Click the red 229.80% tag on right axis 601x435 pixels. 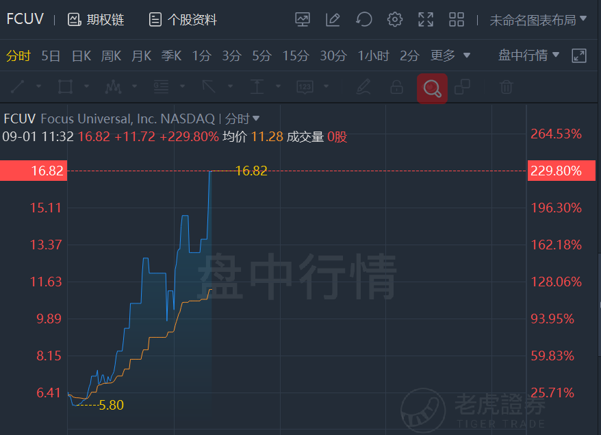point(561,171)
